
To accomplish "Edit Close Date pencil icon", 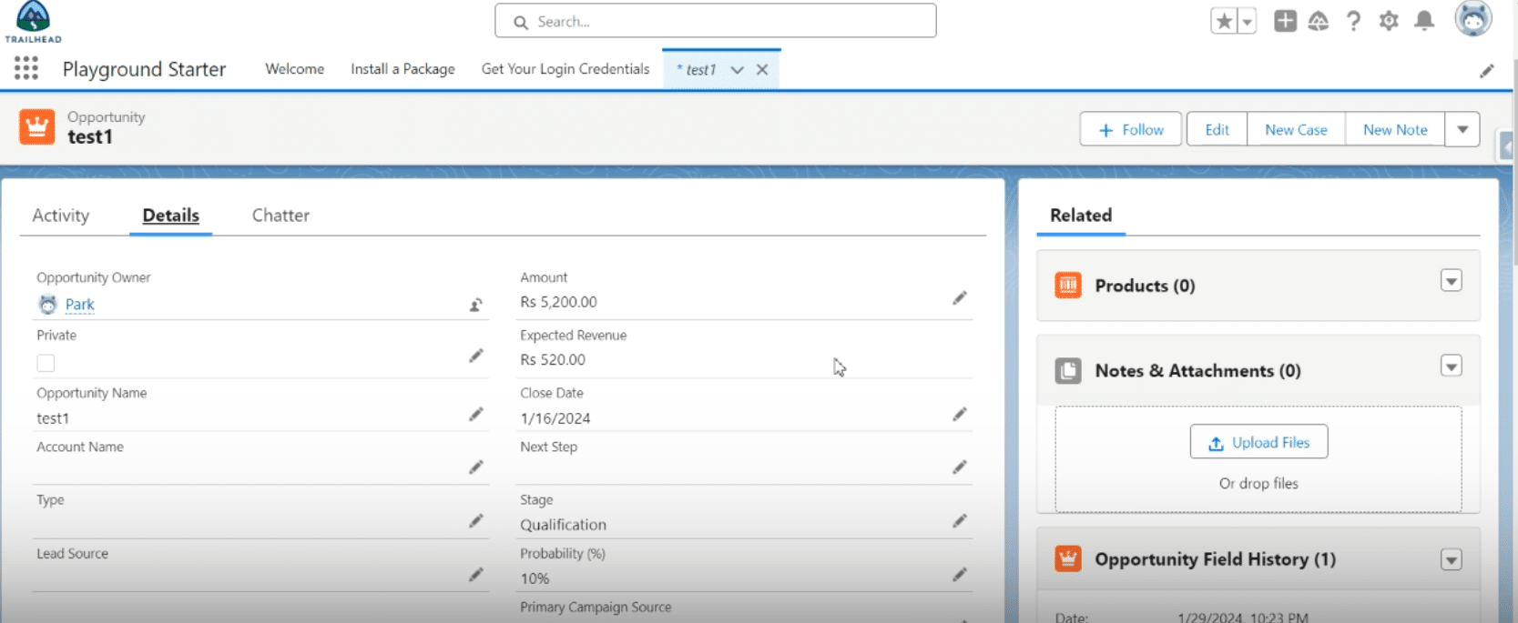I will [x=959, y=414].
